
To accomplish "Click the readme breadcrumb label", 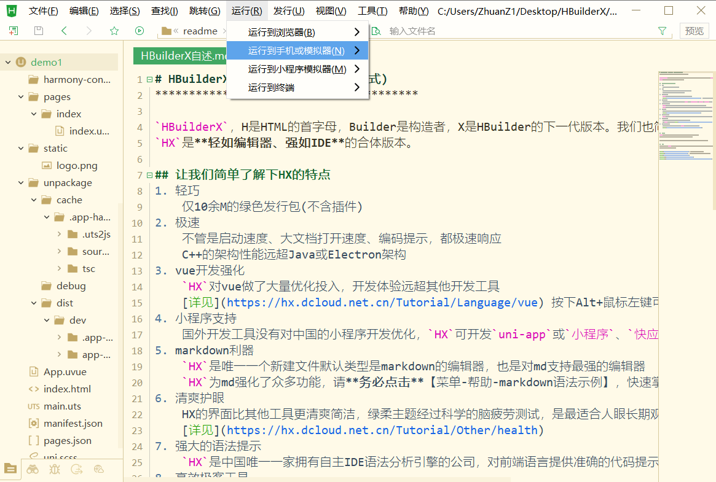I will pos(200,31).
